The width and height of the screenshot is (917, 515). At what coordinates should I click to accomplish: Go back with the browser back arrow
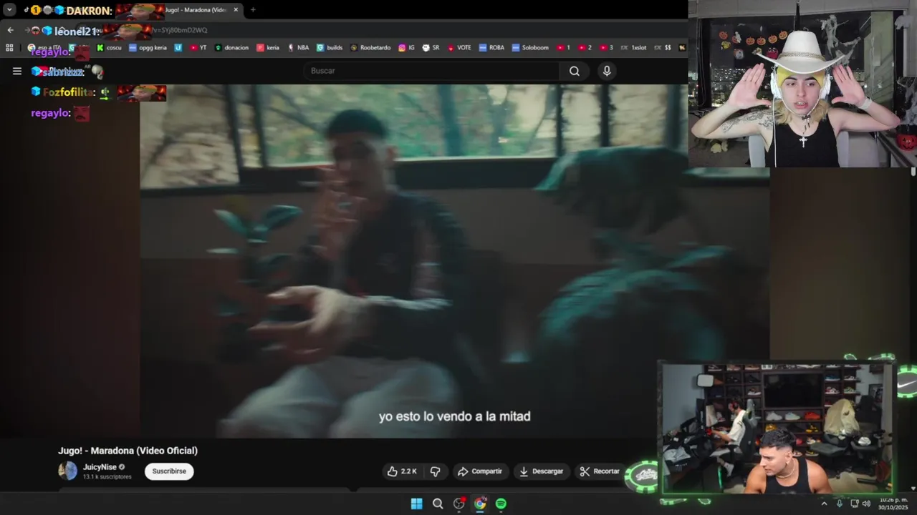(x=10, y=30)
